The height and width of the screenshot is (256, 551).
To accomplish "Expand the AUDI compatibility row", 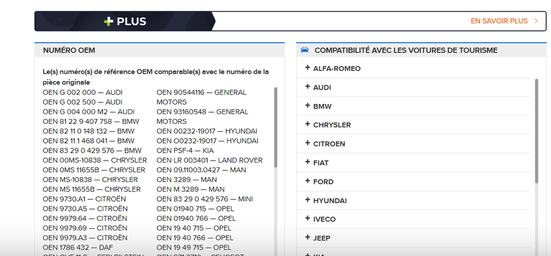I will pos(413,87).
